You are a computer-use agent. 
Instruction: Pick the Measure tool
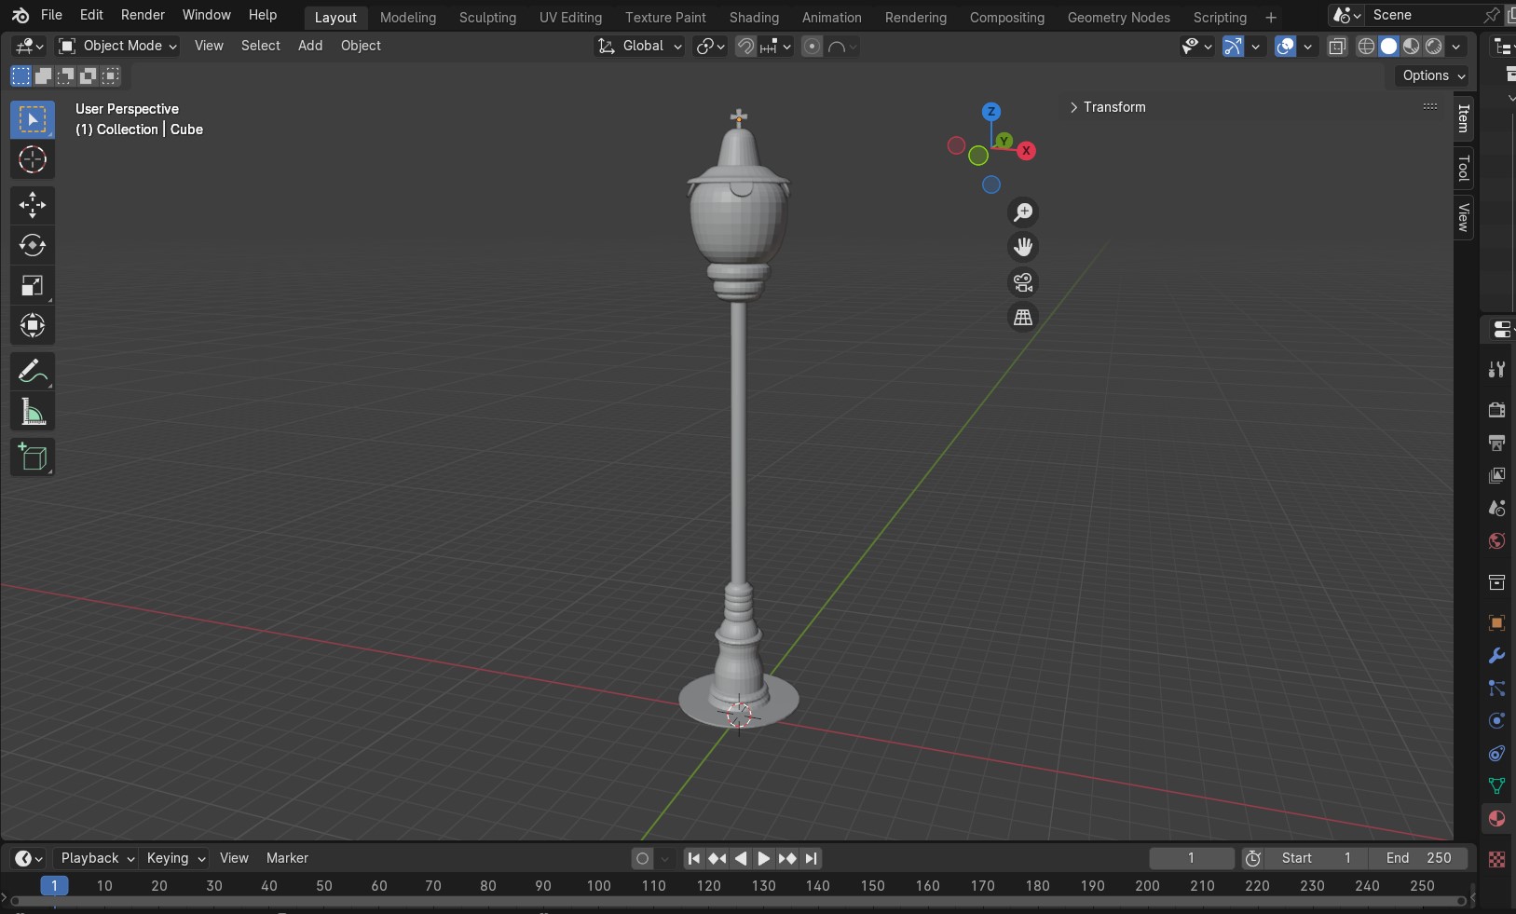pyautogui.click(x=33, y=412)
